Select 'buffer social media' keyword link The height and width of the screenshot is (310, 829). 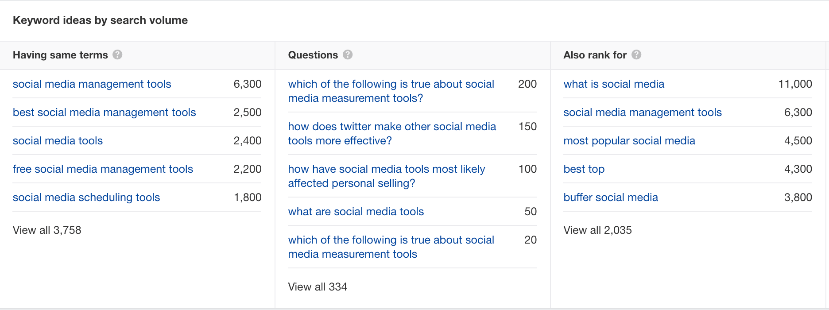point(610,198)
